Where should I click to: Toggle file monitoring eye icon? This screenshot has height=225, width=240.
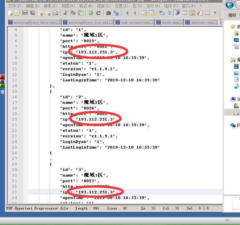point(215,13)
